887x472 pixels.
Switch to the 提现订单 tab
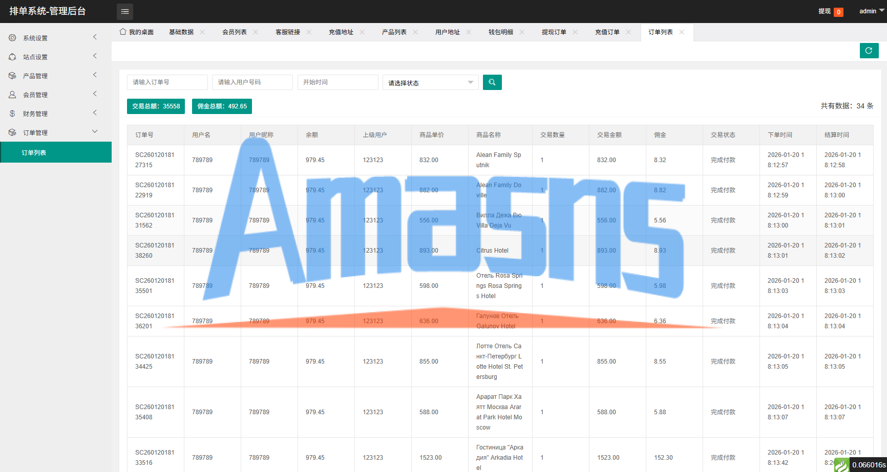tap(554, 32)
